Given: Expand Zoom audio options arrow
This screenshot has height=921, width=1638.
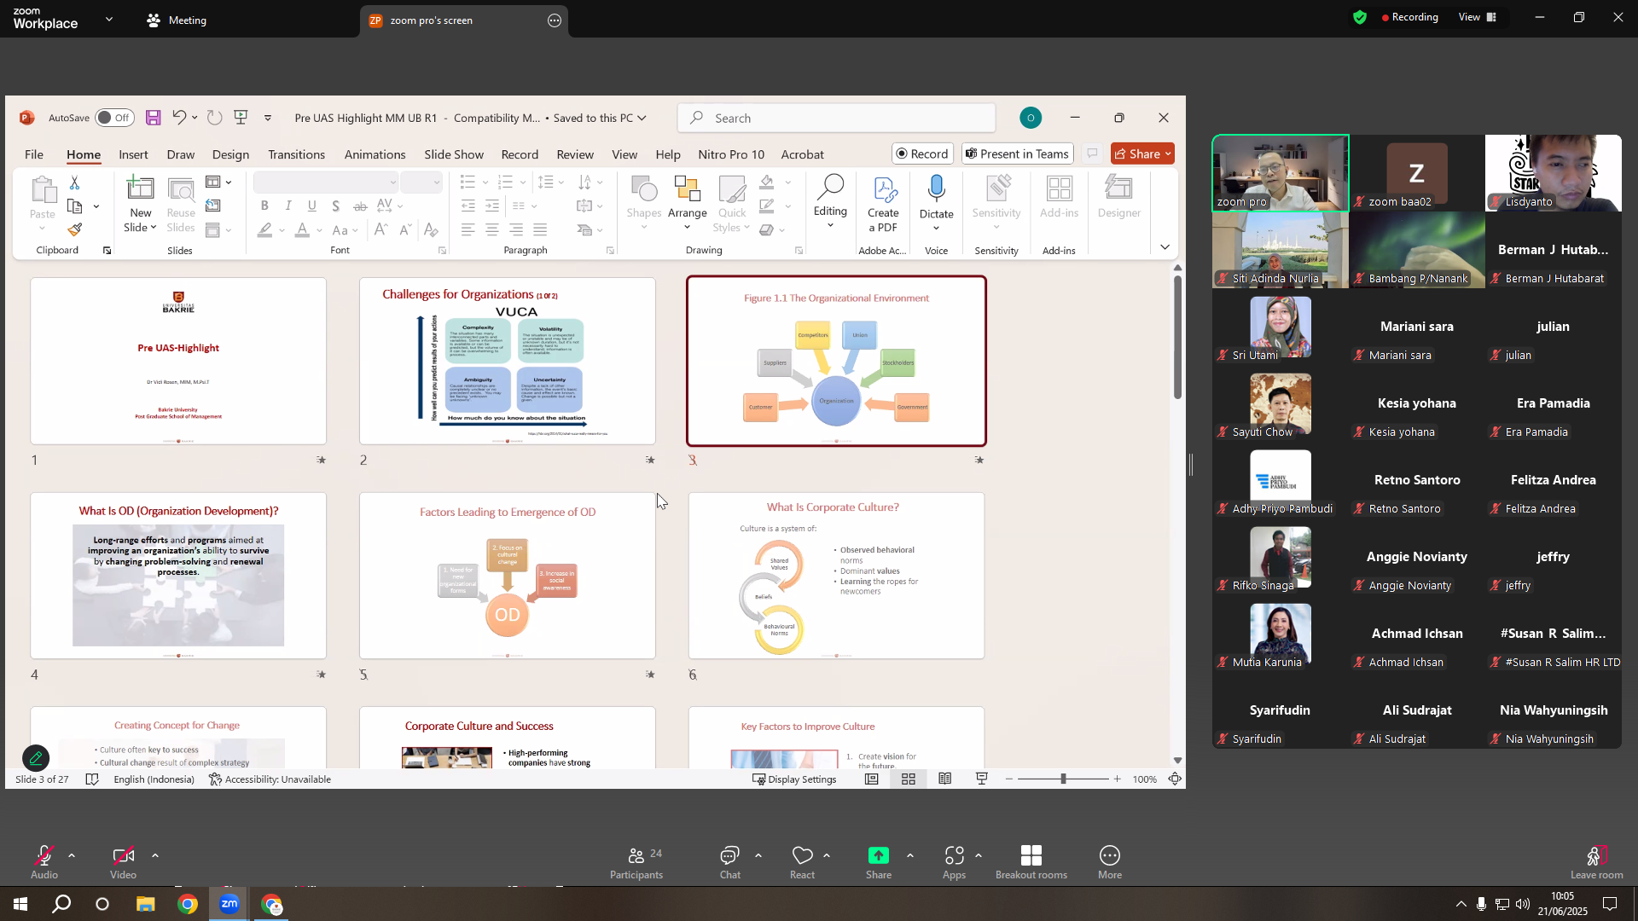Looking at the screenshot, I should (x=72, y=855).
